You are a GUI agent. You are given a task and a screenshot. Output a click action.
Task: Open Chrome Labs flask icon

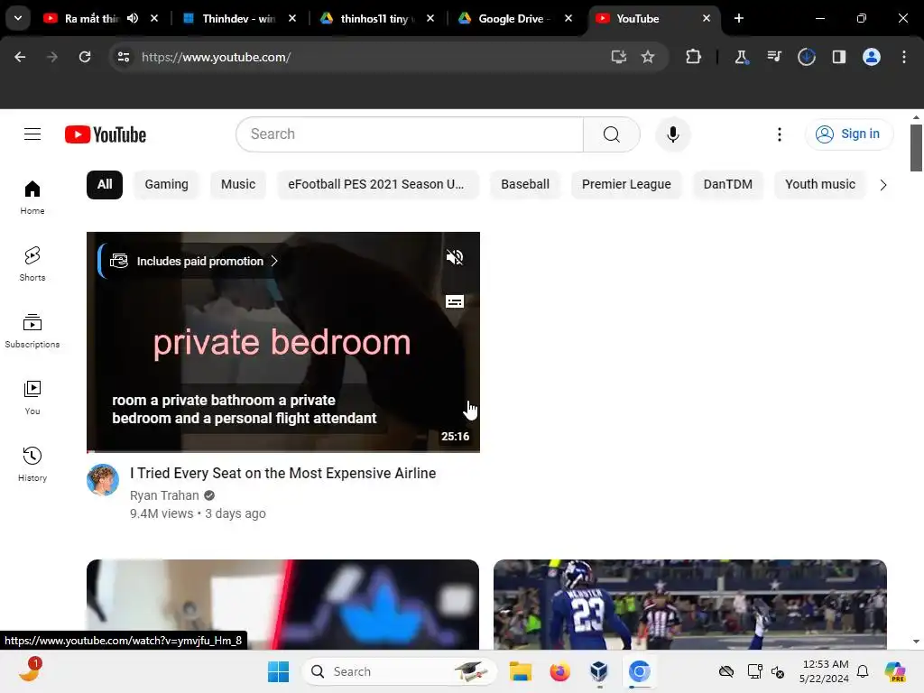coord(741,57)
